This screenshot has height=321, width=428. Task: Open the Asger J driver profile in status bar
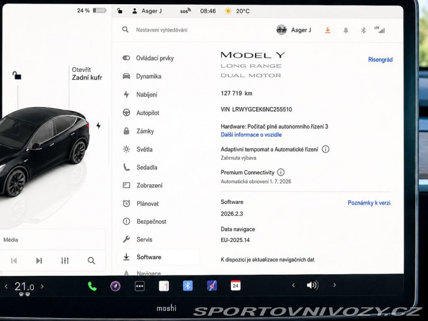147,11
